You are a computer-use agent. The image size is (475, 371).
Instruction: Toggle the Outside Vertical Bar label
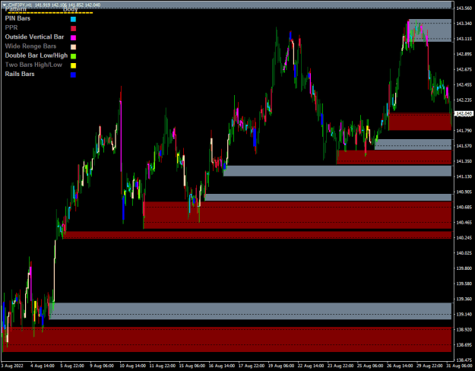pos(34,37)
